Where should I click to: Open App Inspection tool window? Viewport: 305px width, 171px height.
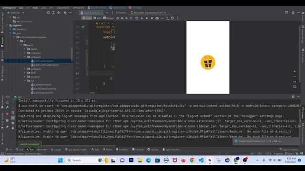[171, 150]
